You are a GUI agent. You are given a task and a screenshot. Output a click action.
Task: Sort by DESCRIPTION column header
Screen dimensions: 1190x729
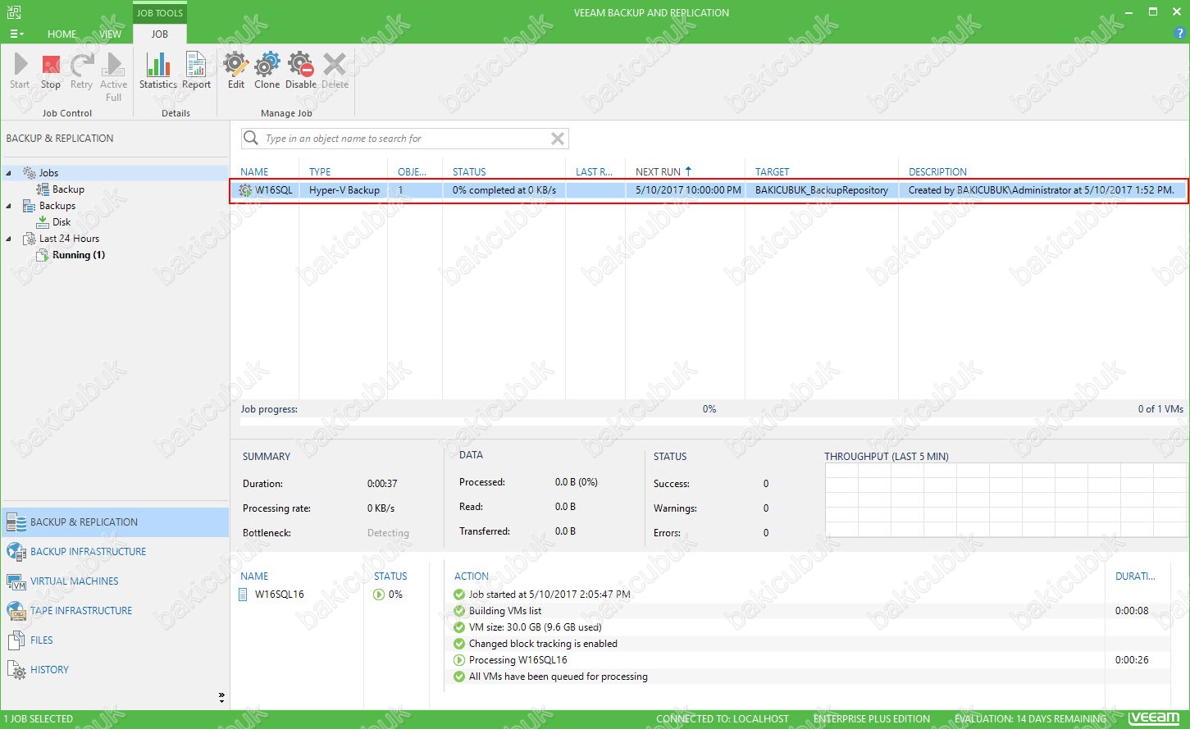click(937, 172)
